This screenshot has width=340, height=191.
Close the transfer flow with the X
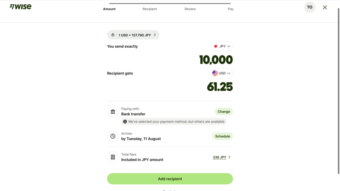pos(325,7)
